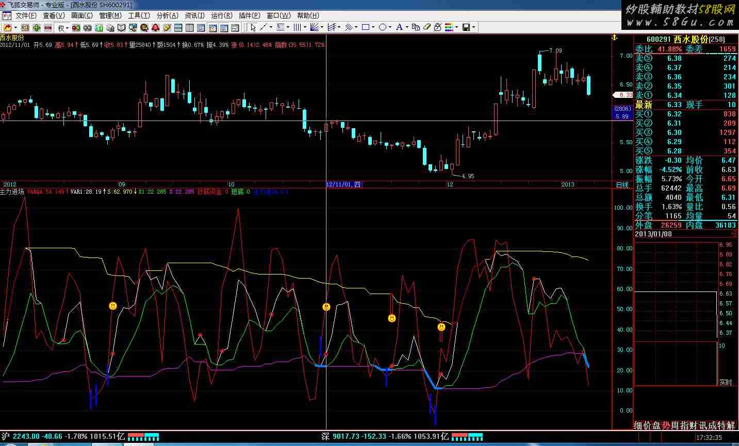Click the yellow anchor icon above price axis
Image resolution: width=739 pixels, height=446 pixels.
pyautogui.click(x=615, y=38)
